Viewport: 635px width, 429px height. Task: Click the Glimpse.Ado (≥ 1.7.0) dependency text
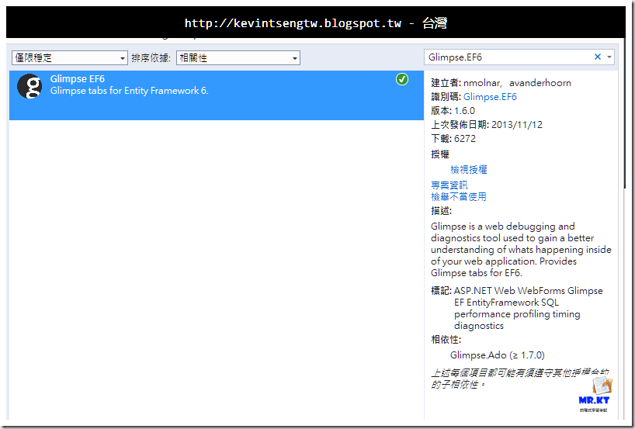coord(498,355)
